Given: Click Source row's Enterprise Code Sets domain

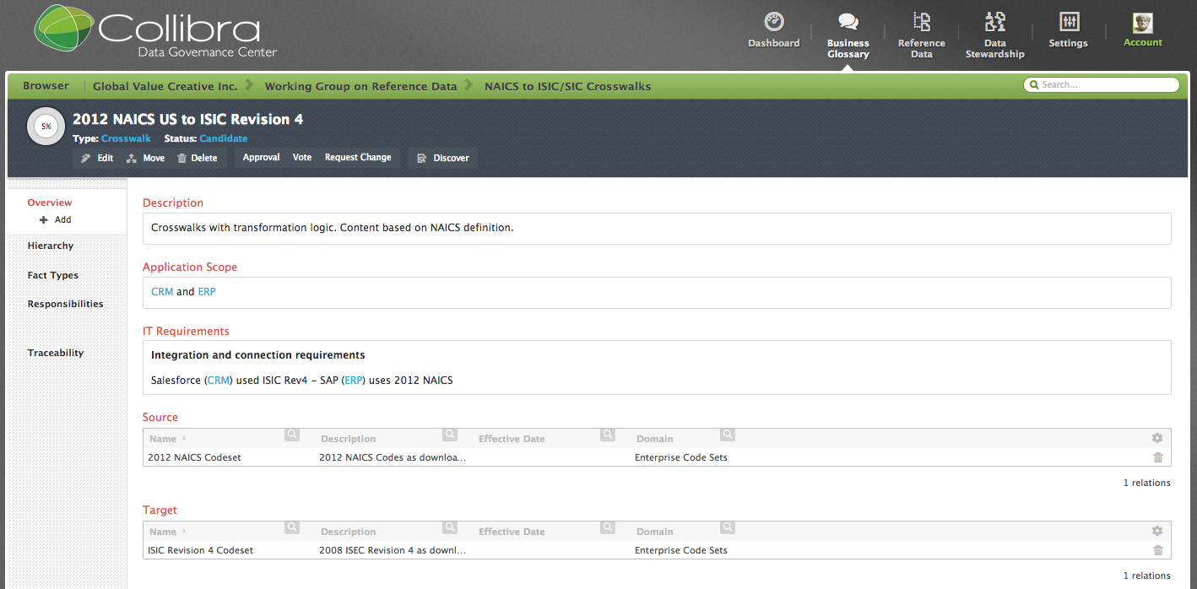Looking at the screenshot, I should 681,457.
